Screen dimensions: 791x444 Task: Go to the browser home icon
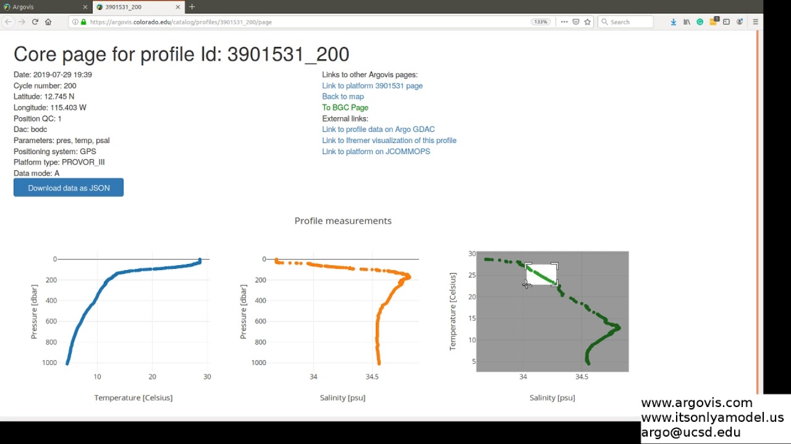point(48,22)
